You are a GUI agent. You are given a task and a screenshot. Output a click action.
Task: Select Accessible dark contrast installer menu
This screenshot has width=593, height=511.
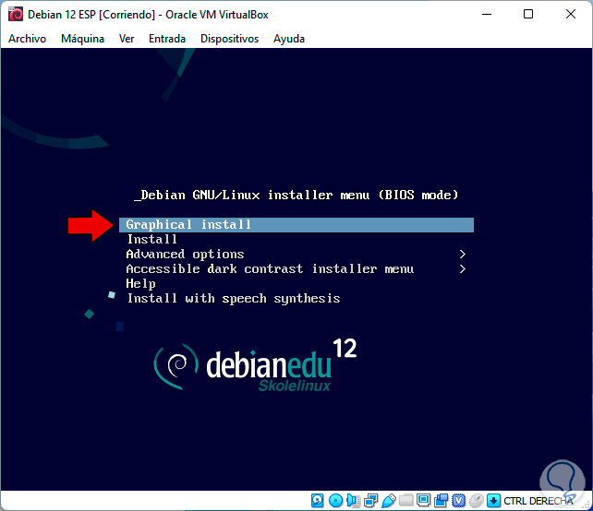pyautogui.click(x=270, y=269)
